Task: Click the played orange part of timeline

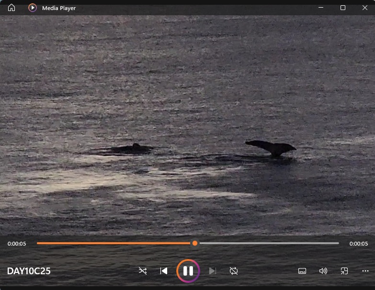Action: tap(115, 243)
